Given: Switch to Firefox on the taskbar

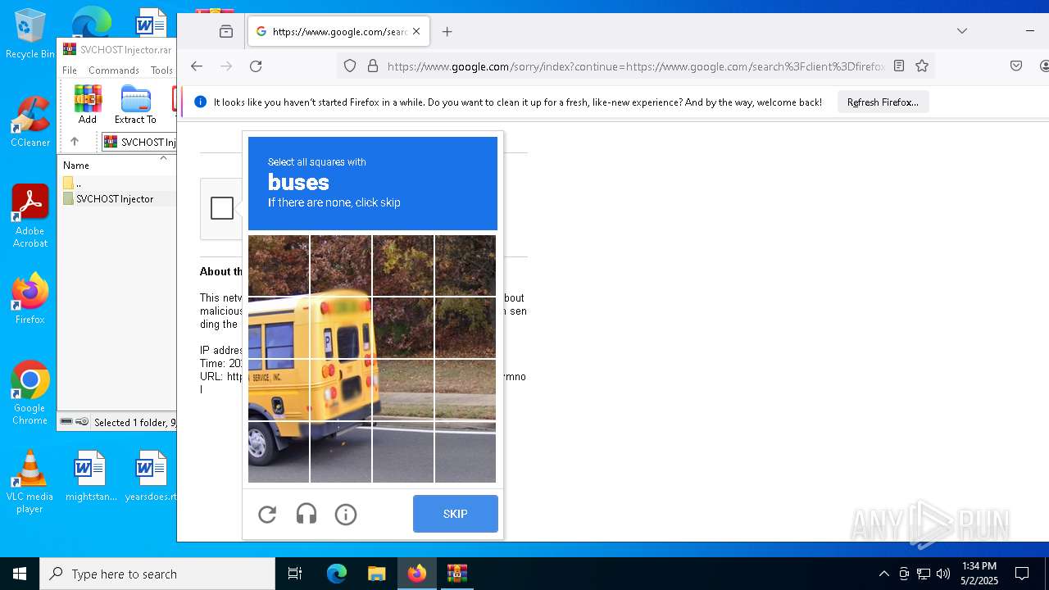Looking at the screenshot, I should click(x=416, y=574).
